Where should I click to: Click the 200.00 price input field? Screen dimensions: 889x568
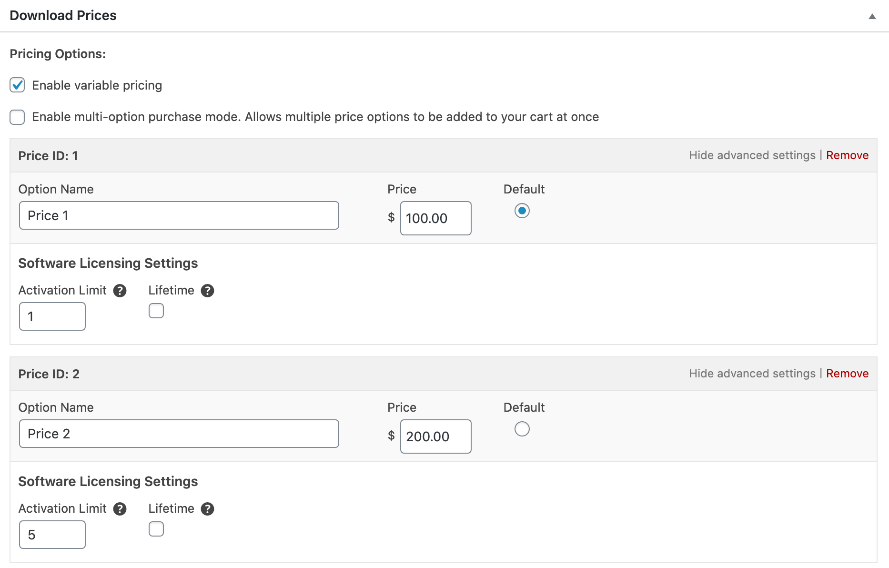[435, 436]
